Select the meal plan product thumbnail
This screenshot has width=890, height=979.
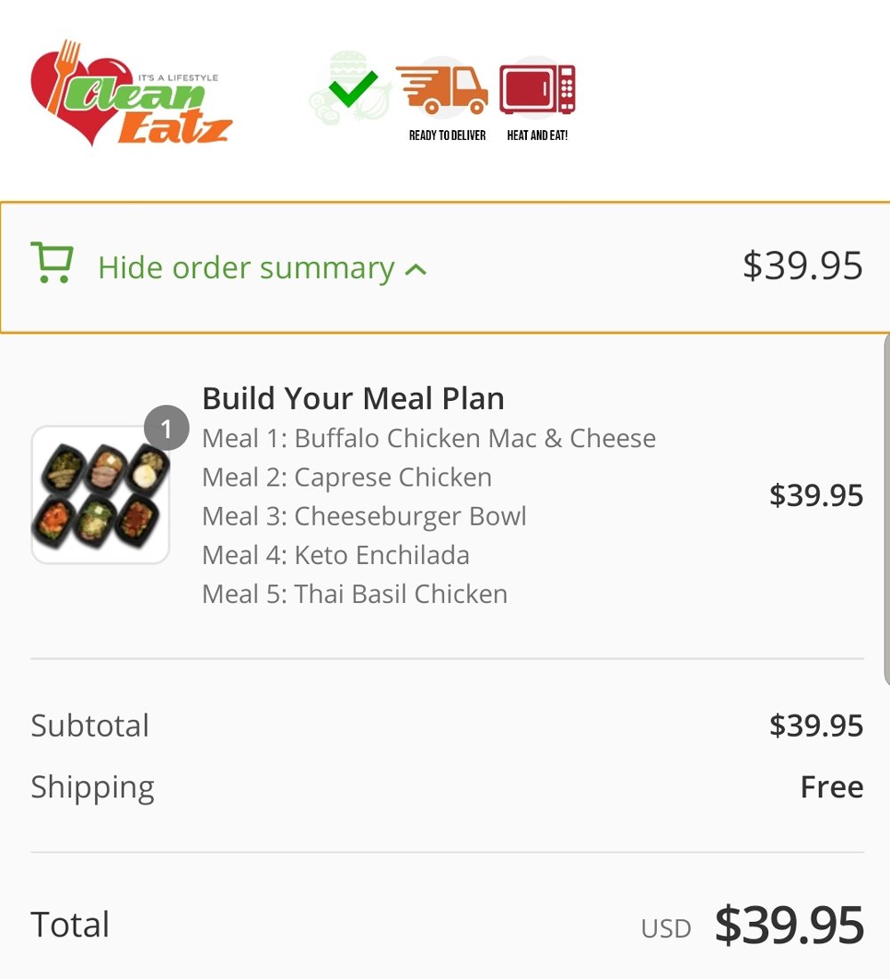[100, 495]
